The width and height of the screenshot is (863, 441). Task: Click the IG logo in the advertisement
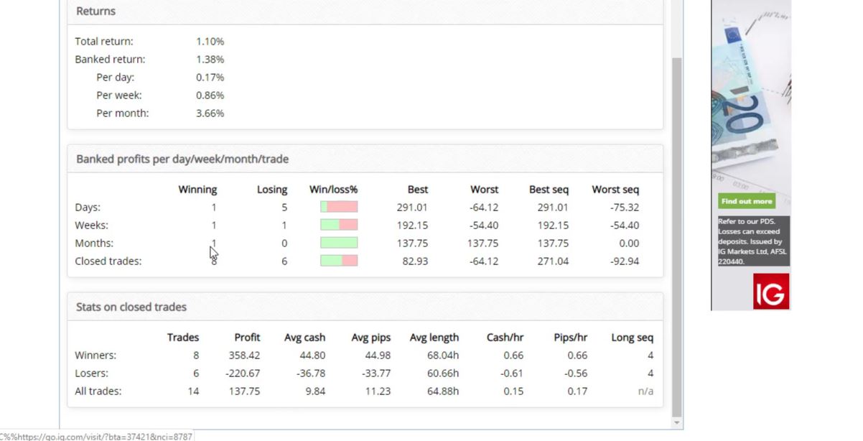(x=770, y=291)
